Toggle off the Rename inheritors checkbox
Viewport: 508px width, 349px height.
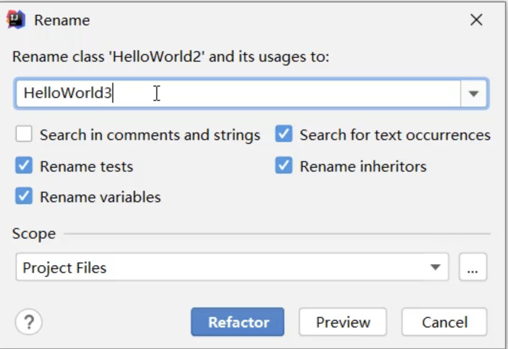pos(283,166)
